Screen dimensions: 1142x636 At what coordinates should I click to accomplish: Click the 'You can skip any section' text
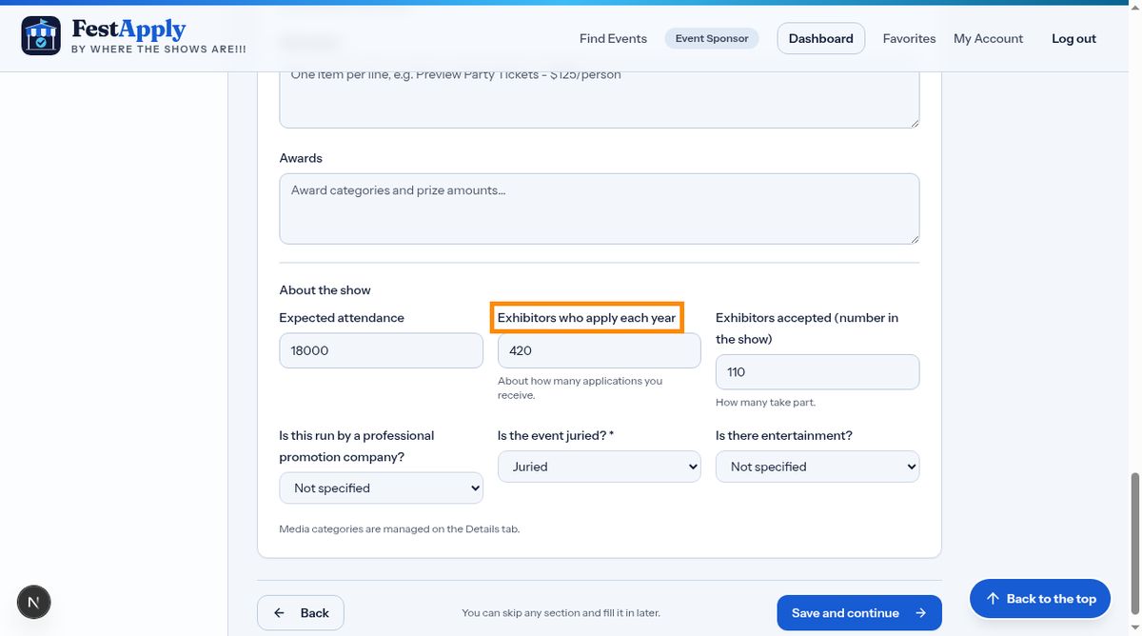tap(561, 613)
